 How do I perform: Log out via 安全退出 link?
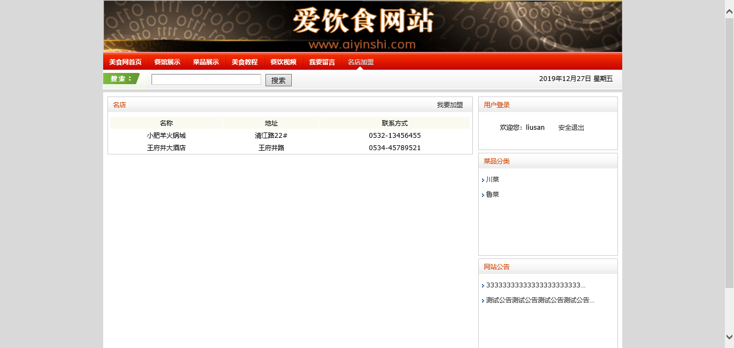click(x=571, y=128)
